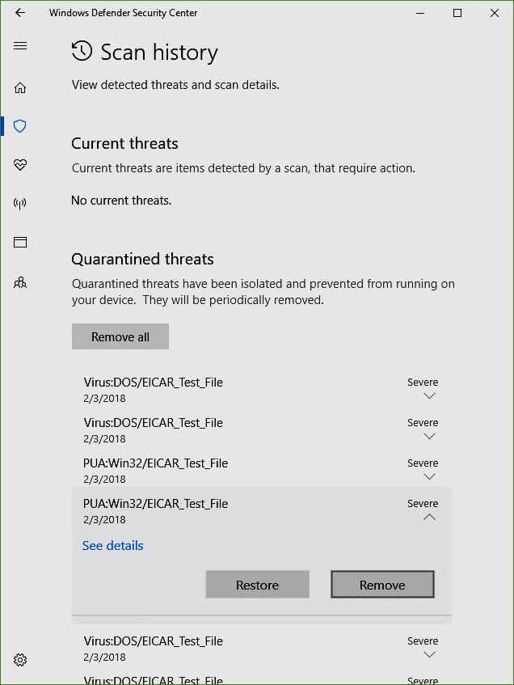Restore the selected quarantined threat
This screenshot has width=514, height=685.
257,585
